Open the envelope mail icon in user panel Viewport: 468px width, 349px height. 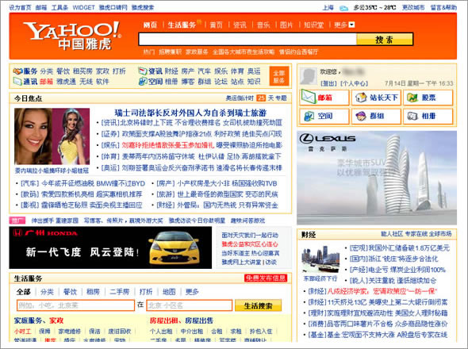pos(309,97)
